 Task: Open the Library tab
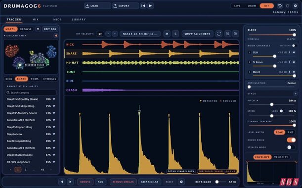coord(79,19)
